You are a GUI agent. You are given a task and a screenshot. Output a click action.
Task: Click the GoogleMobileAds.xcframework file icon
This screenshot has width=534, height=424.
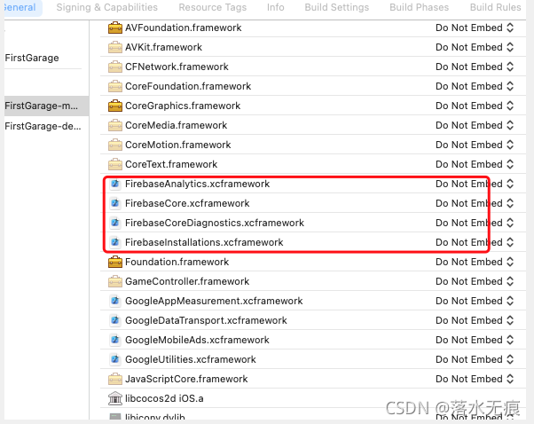[x=115, y=340]
